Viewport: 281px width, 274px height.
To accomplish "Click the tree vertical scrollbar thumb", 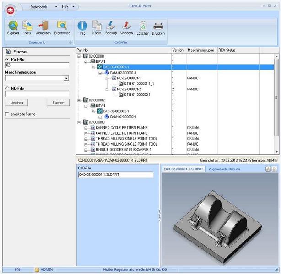I will click(x=276, y=98).
